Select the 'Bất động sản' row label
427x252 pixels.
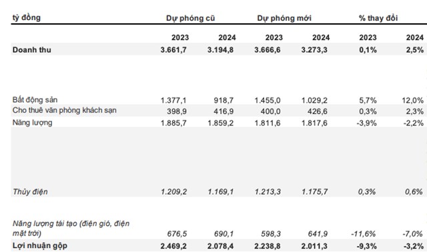35,100
